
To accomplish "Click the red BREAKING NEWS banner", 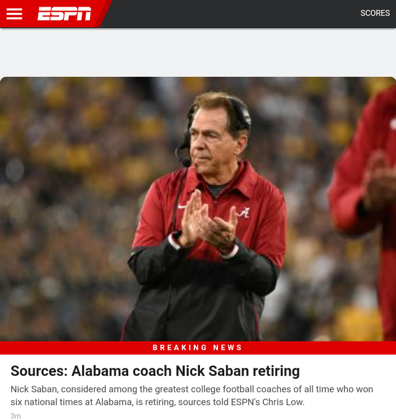I will tap(198, 348).
